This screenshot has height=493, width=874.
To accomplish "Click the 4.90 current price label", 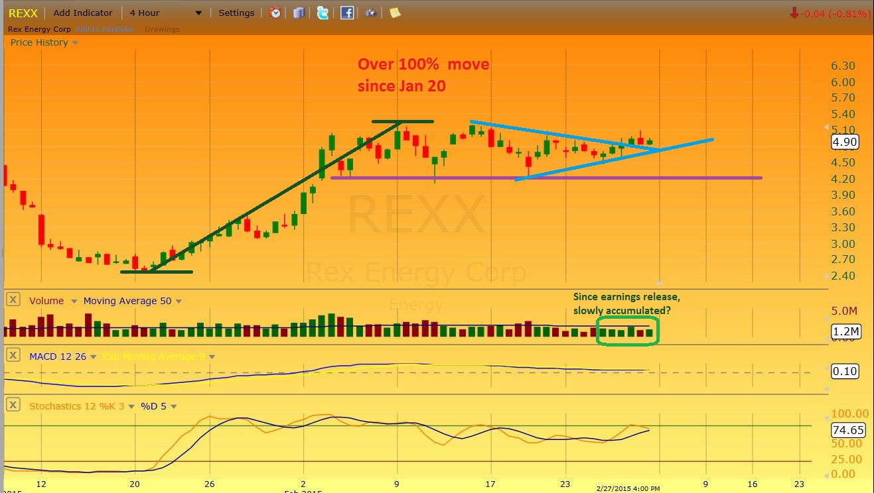I will (x=845, y=142).
